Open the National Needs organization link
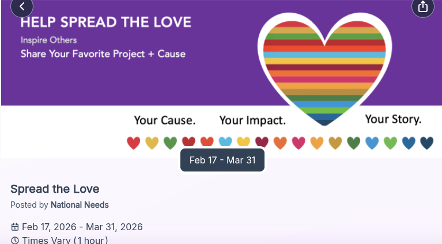The height and width of the screenshot is (244, 442). click(80, 205)
